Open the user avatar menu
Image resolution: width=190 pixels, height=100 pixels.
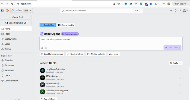185,11
